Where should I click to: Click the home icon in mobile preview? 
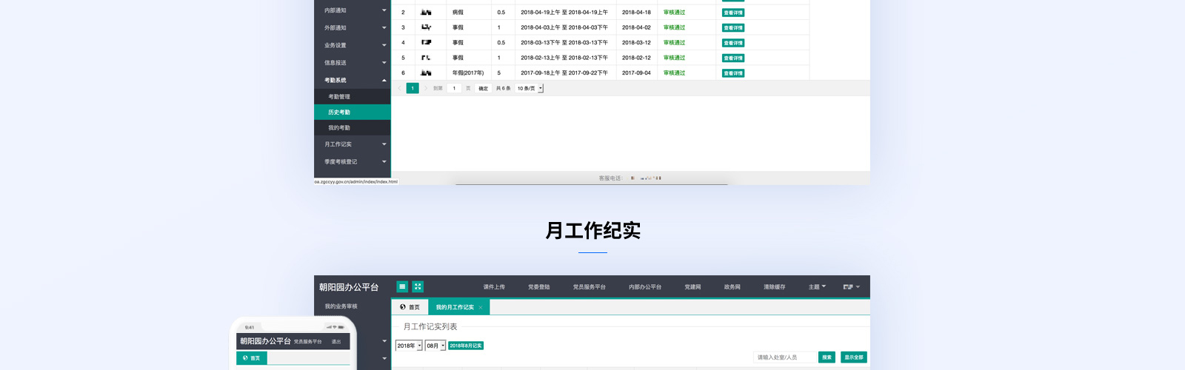(246, 358)
